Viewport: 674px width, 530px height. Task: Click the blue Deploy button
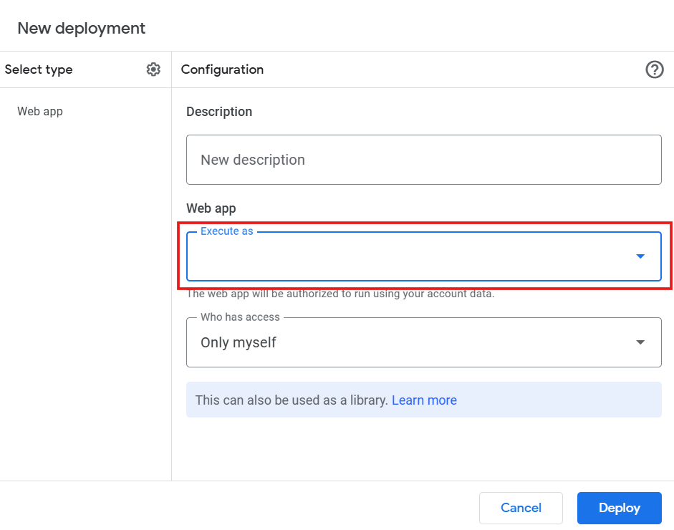click(x=619, y=508)
